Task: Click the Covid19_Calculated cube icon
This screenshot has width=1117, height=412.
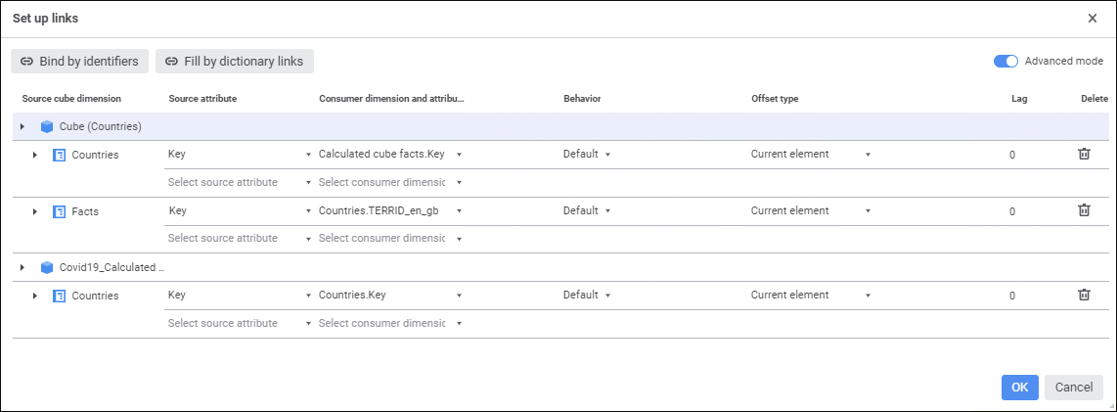Action: tap(47, 267)
